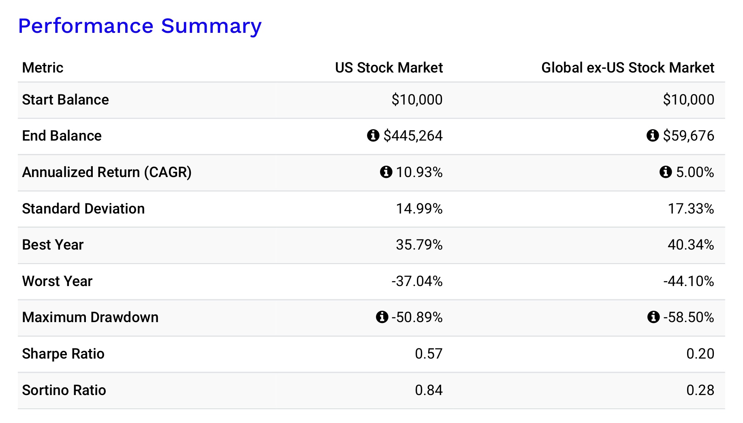Click the Best Year row label
Screen dimensions: 743x423
(x=53, y=245)
